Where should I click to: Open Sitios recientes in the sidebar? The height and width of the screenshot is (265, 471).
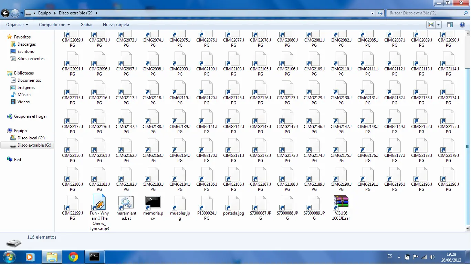(x=31, y=59)
